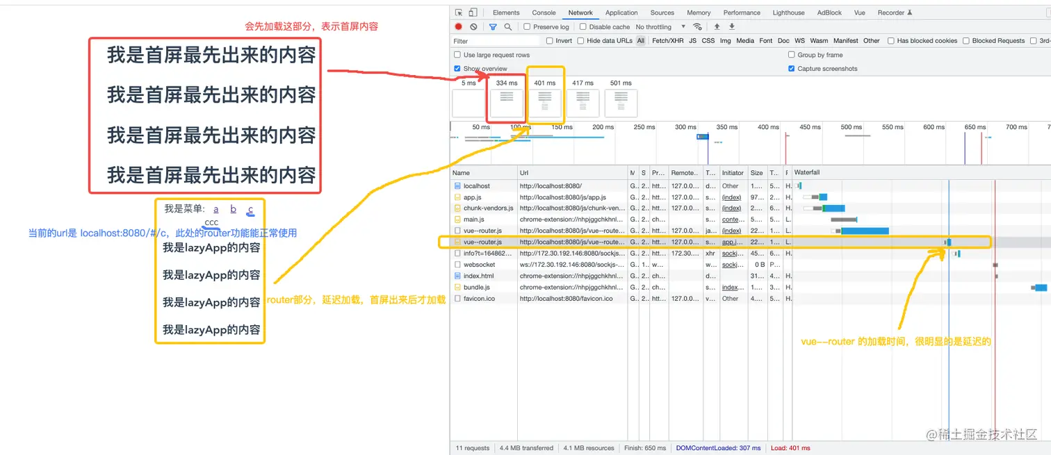Check the Has blocked cookies checkbox
The width and height of the screenshot is (1051, 455).
(891, 41)
